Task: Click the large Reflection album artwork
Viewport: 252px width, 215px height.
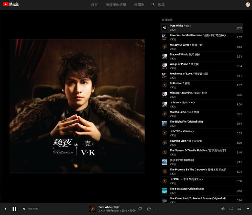Action: click(77, 106)
